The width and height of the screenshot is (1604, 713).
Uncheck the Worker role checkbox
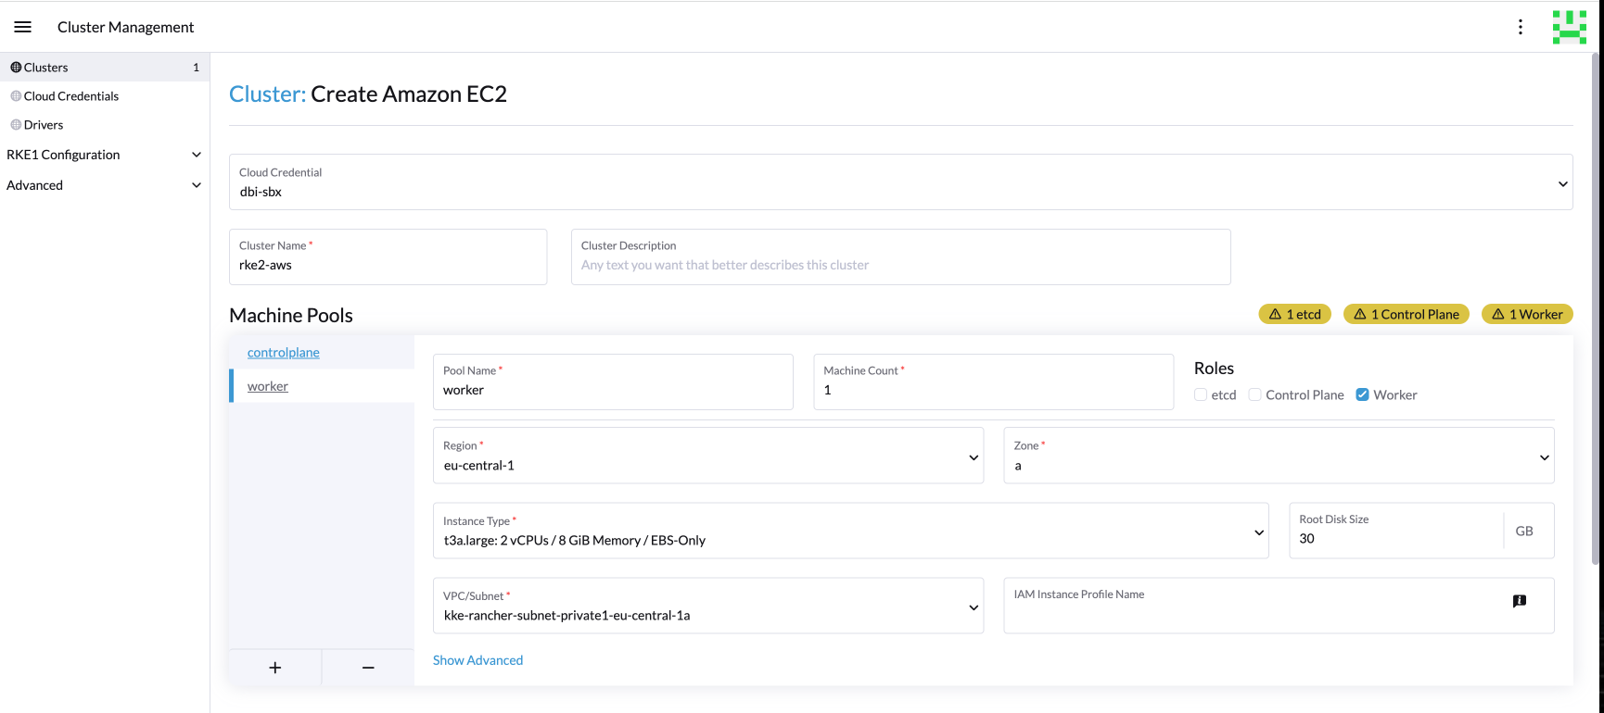[1362, 394]
